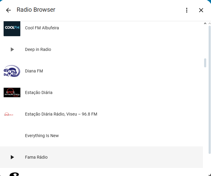Play Fama Rádio via play icon
The image size is (211, 176).
(12, 157)
